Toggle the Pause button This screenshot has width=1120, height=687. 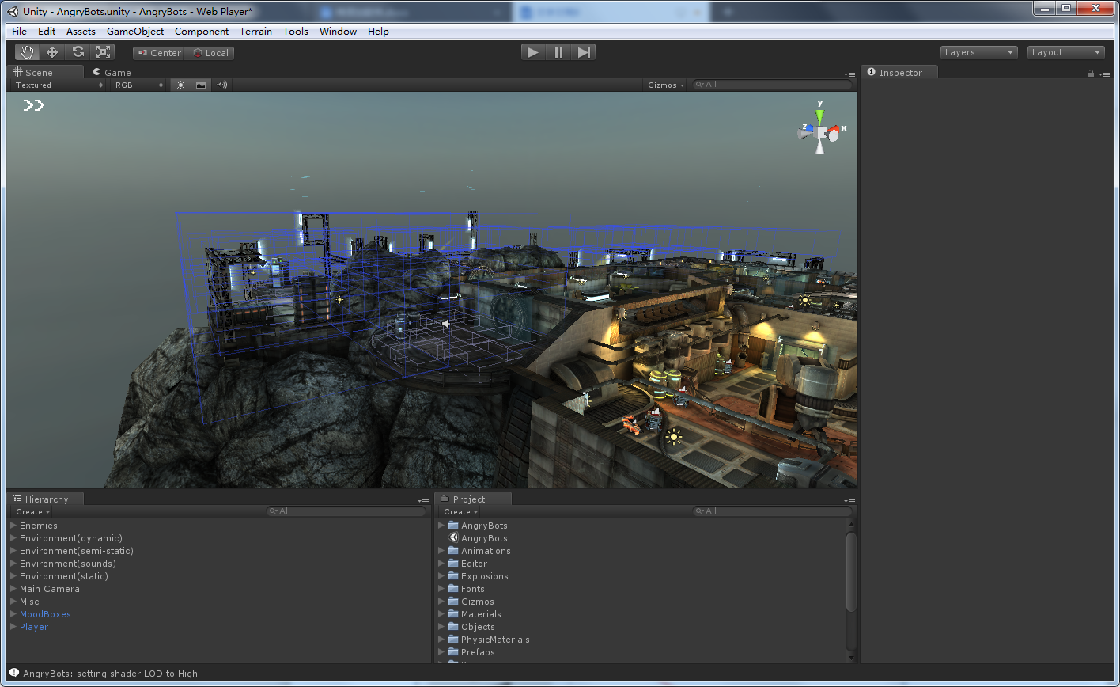click(x=558, y=51)
